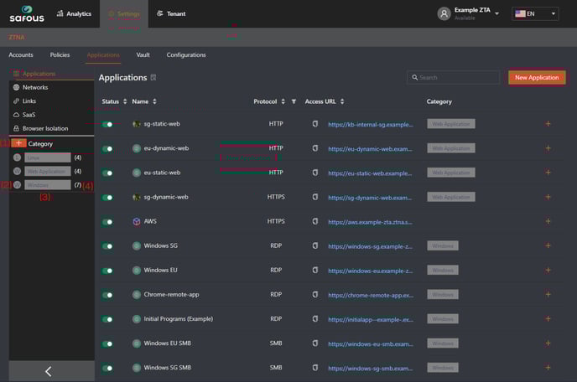Open the Analytics menu item
This screenshot has width=577, height=382.
pos(73,13)
